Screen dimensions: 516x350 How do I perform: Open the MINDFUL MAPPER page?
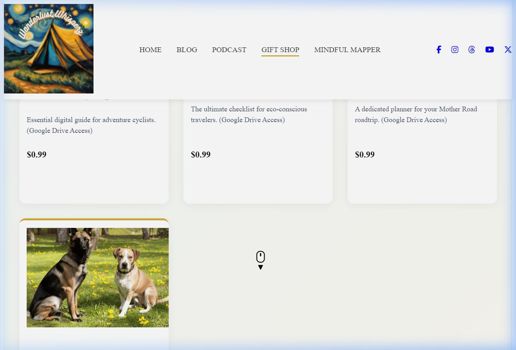click(347, 50)
